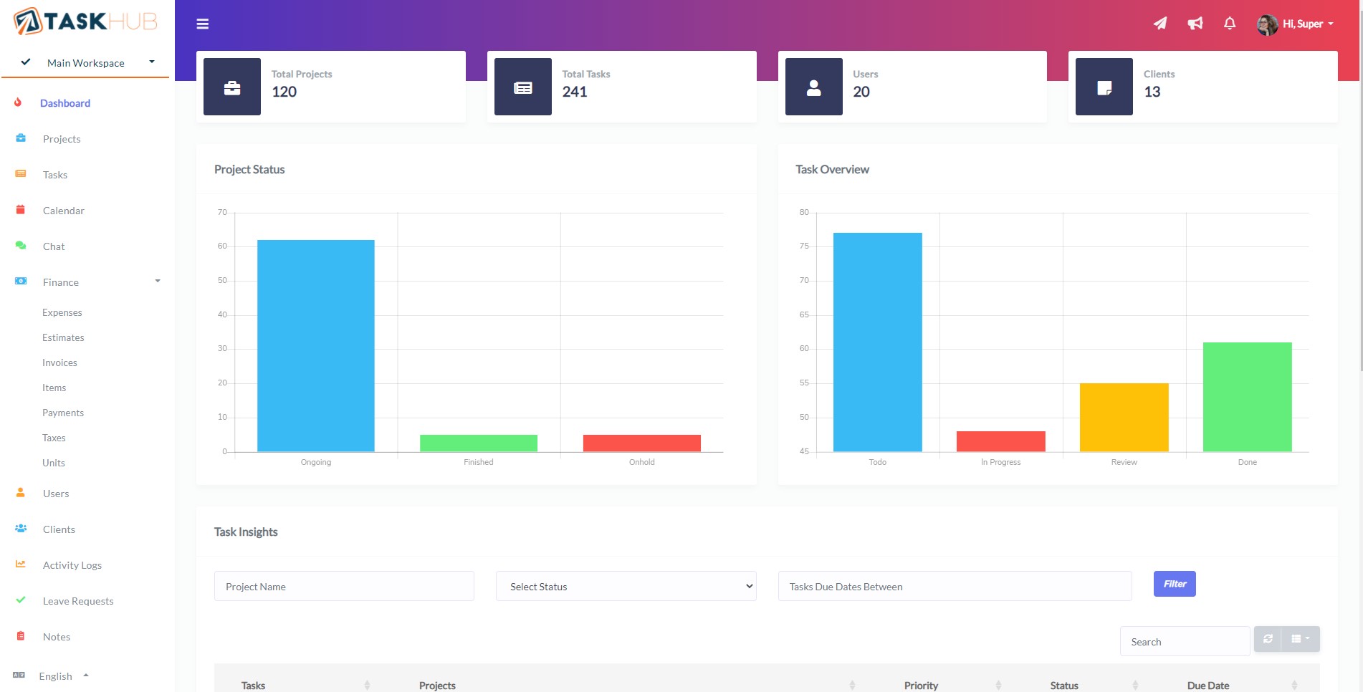
Task: Expand the Hi, Super user menu
Action: point(1297,24)
